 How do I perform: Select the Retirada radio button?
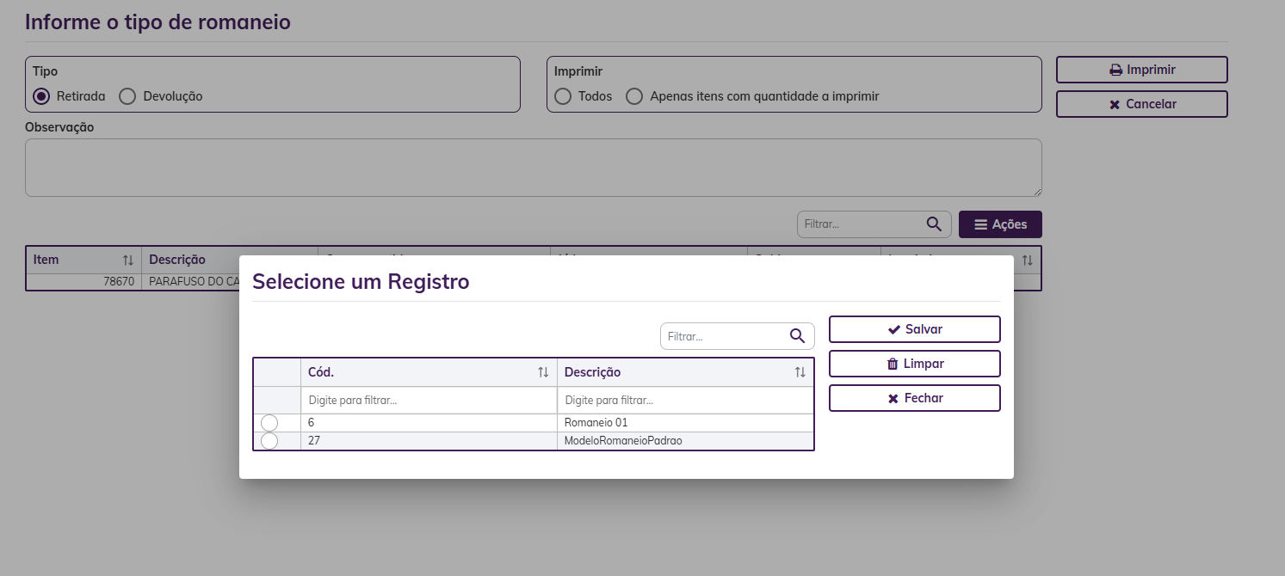pos(41,96)
